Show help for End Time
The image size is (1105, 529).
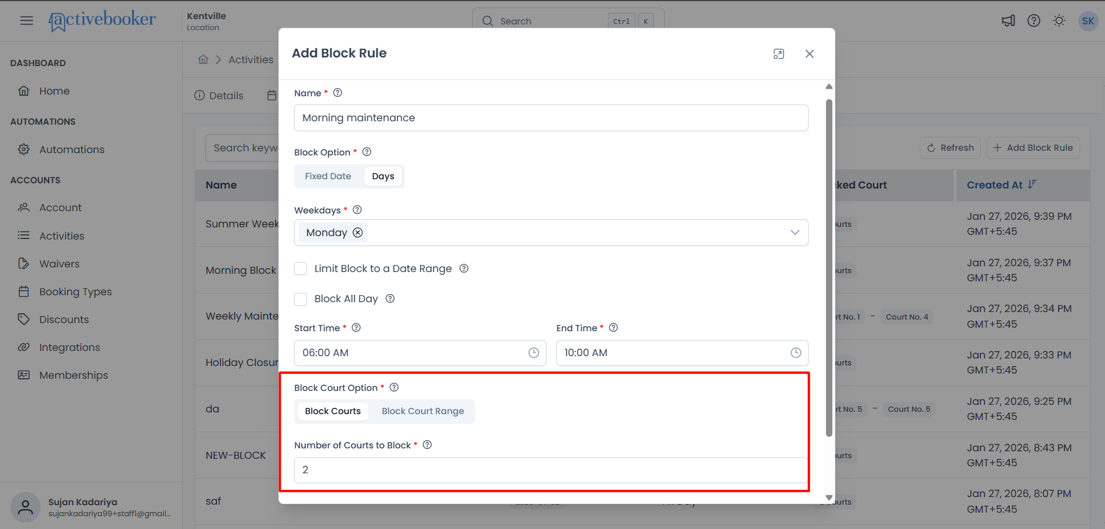pos(613,328)
